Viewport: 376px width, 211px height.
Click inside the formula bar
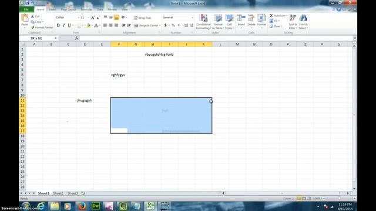pyautogui.click(x=216, y=38)
